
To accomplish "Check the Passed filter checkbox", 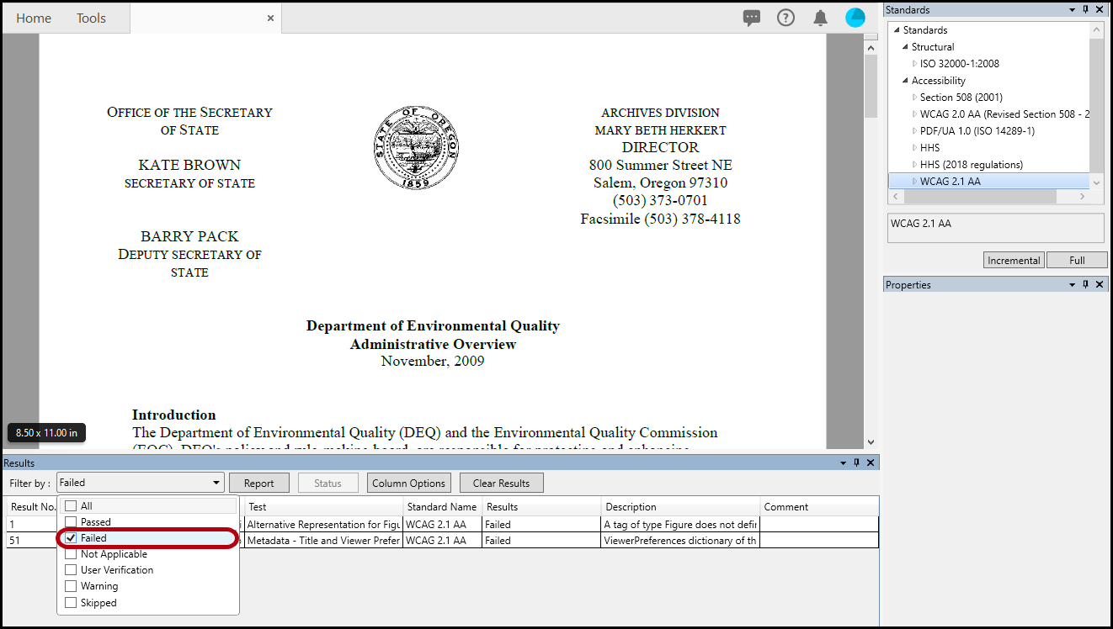I will tap(71, 522).
